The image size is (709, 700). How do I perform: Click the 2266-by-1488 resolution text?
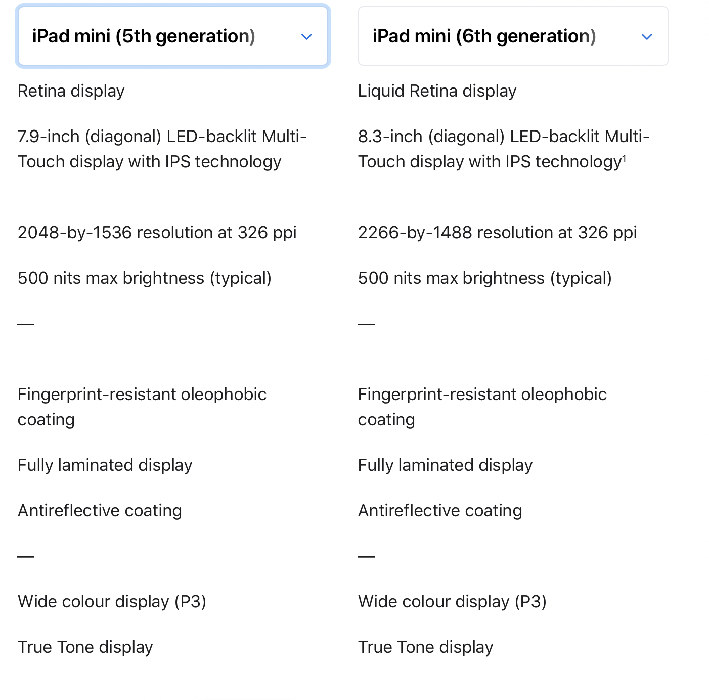pos(497,233)
